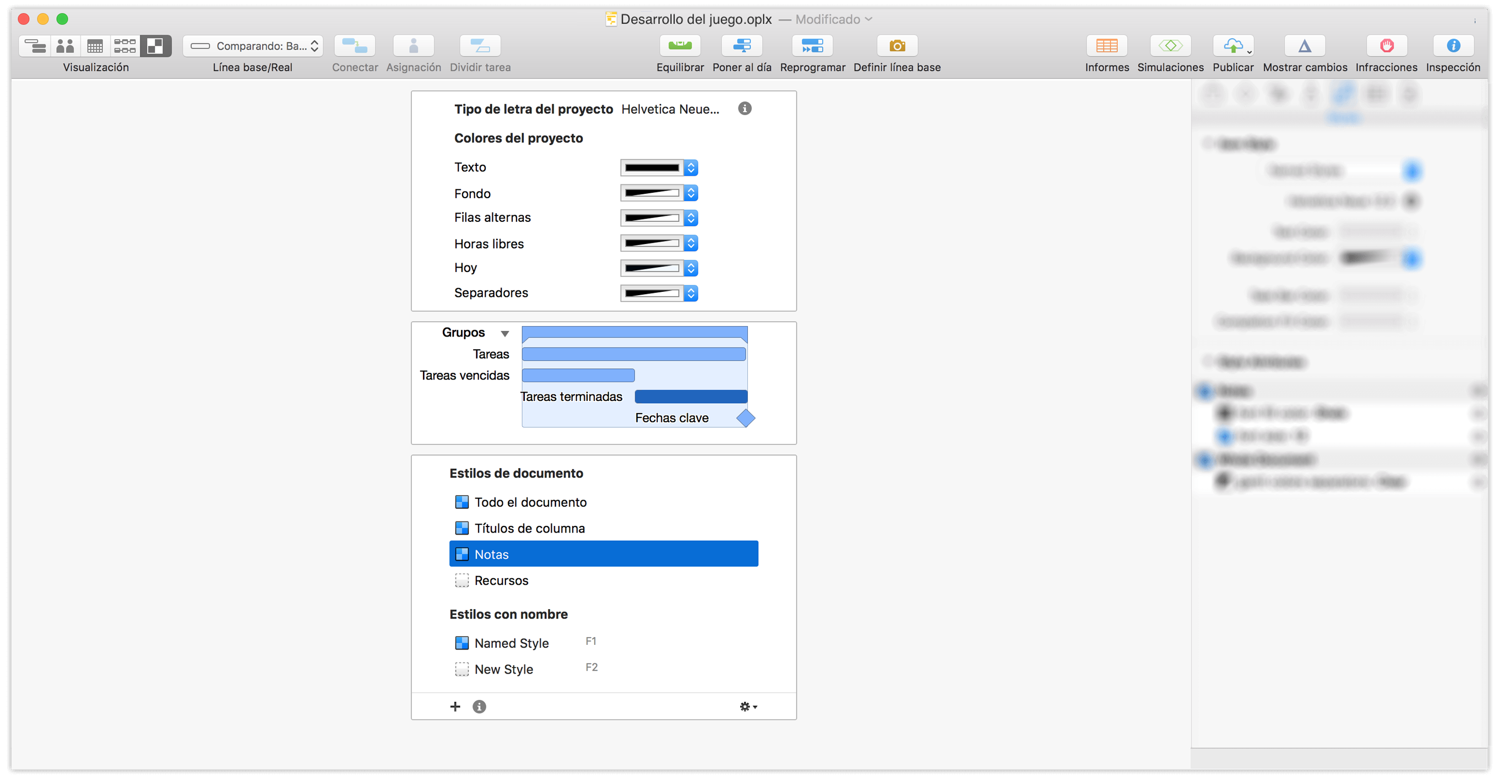Click the Poner al día icon
Image resolution: width=1499 pixels, height=782 pixels.
pos(741,45)
